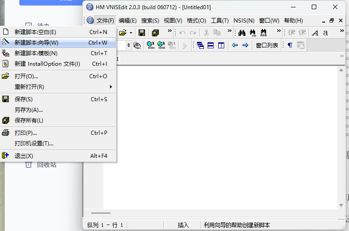Screen dimensions: 349x231
Task: Open the 视图(V) menu
Action: [173, 21]
